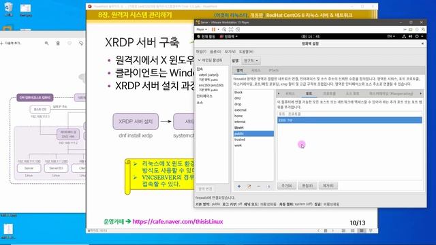Select the work zone
Screen dimensions: 436x245
253,145
